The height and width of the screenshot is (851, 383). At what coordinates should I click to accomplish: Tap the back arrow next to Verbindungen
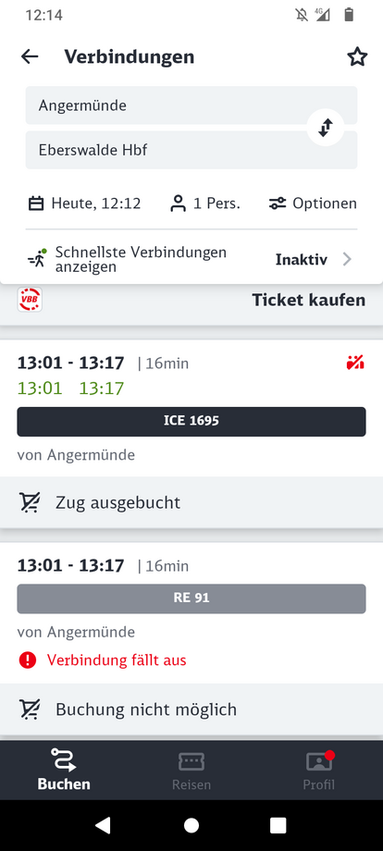tap(30, 56)
